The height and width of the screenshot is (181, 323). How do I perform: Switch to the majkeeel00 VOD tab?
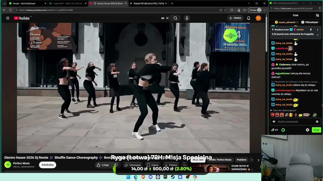coord(68,4)
